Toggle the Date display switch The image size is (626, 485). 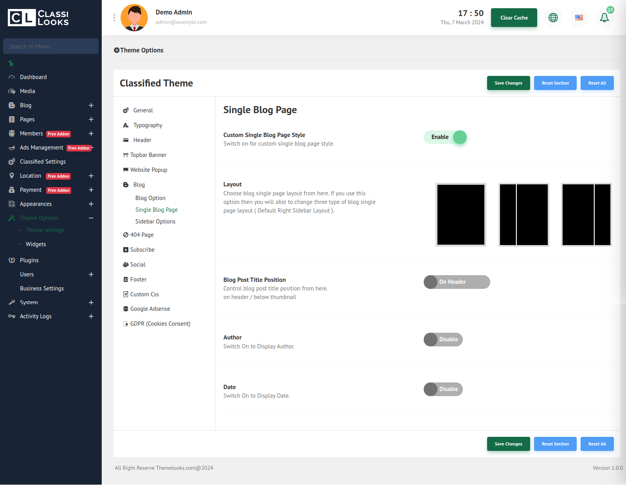point(443,389)
